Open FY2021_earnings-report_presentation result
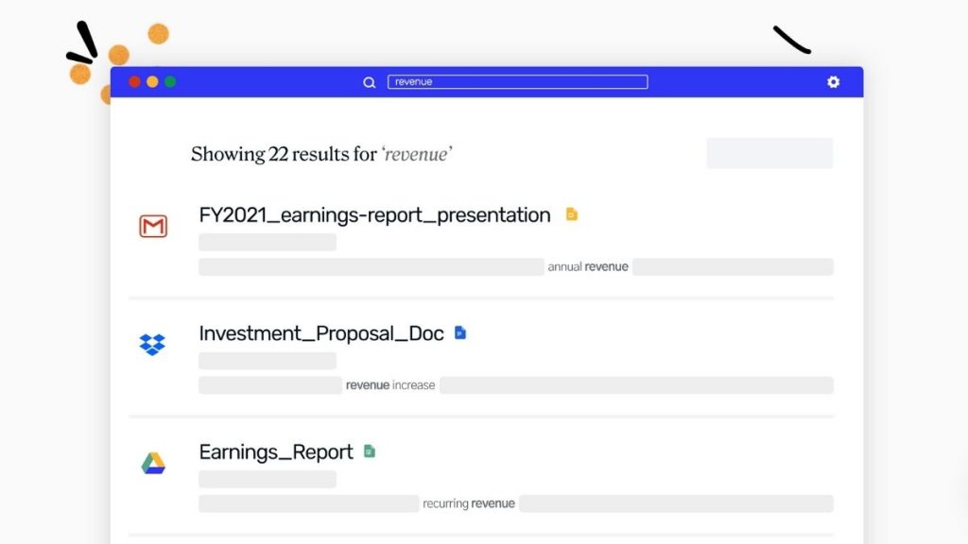Viewport: 968px width, 544px height. pyautogui.click(x=374, y=215)
